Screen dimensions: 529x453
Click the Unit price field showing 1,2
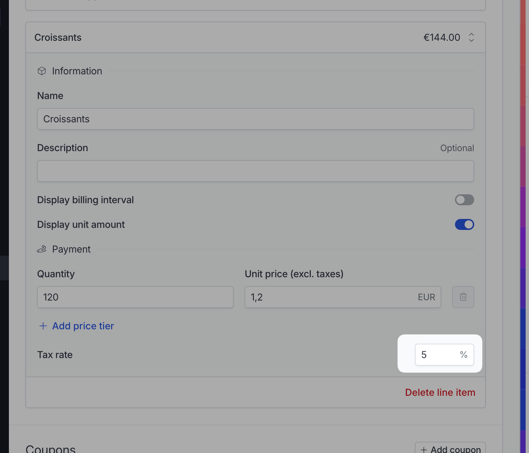[343, 297]
